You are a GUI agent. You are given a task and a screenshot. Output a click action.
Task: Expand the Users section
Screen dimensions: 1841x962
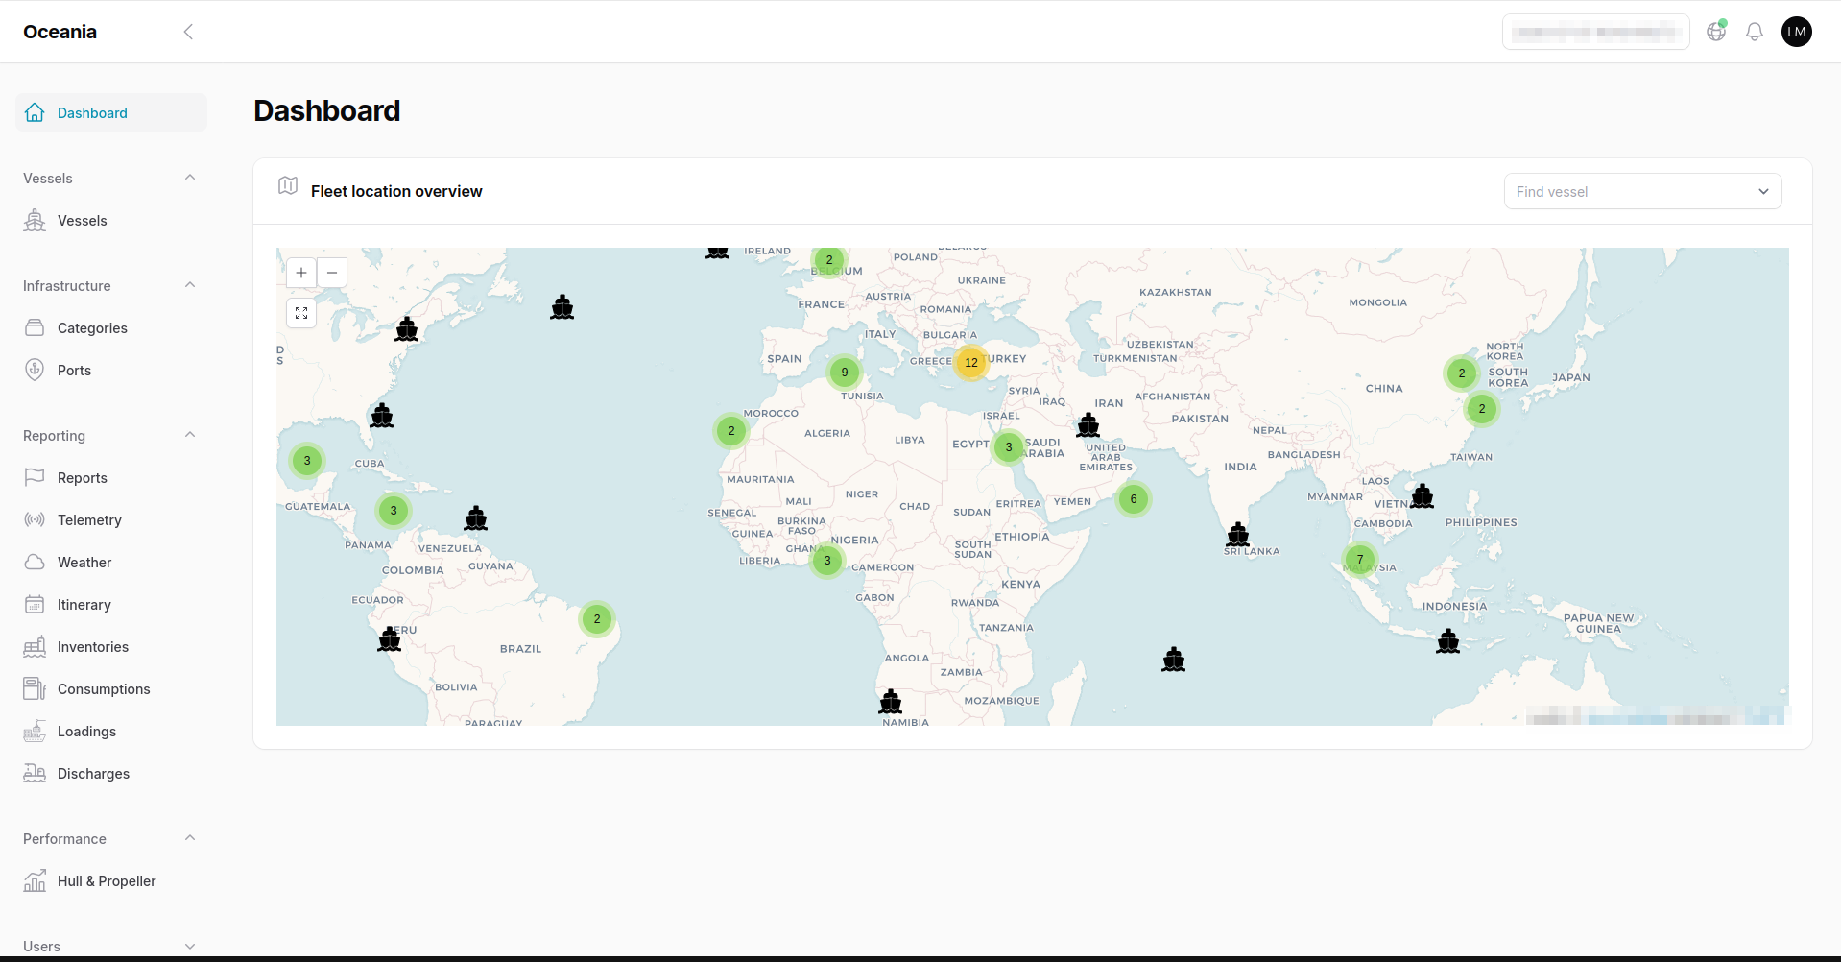tap(190, 946)
